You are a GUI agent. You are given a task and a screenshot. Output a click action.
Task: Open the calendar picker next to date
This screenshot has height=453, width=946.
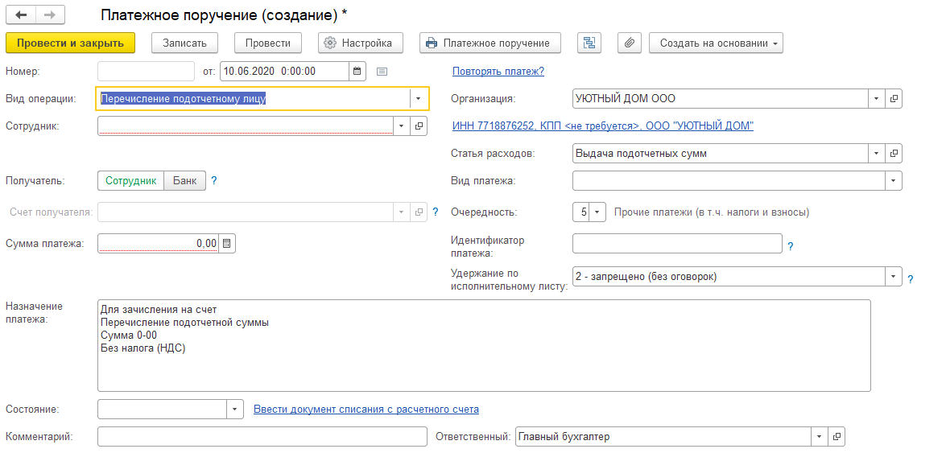[x=357, y=71]
